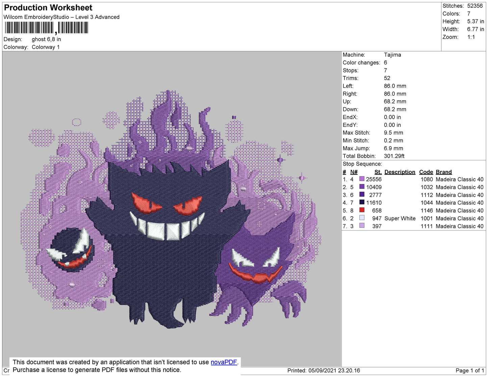Click the Zoom value 1:1
This screenshot has width=488, height=377.
point(471,37)
